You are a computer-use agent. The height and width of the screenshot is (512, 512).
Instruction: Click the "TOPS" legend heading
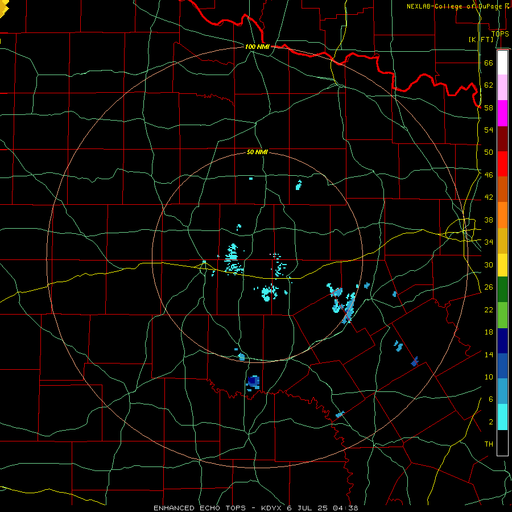[500, 34]
